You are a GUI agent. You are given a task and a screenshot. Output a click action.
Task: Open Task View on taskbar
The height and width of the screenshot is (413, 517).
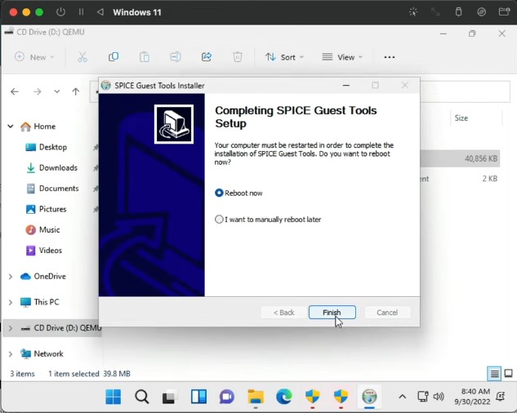[x=170, y=397]
